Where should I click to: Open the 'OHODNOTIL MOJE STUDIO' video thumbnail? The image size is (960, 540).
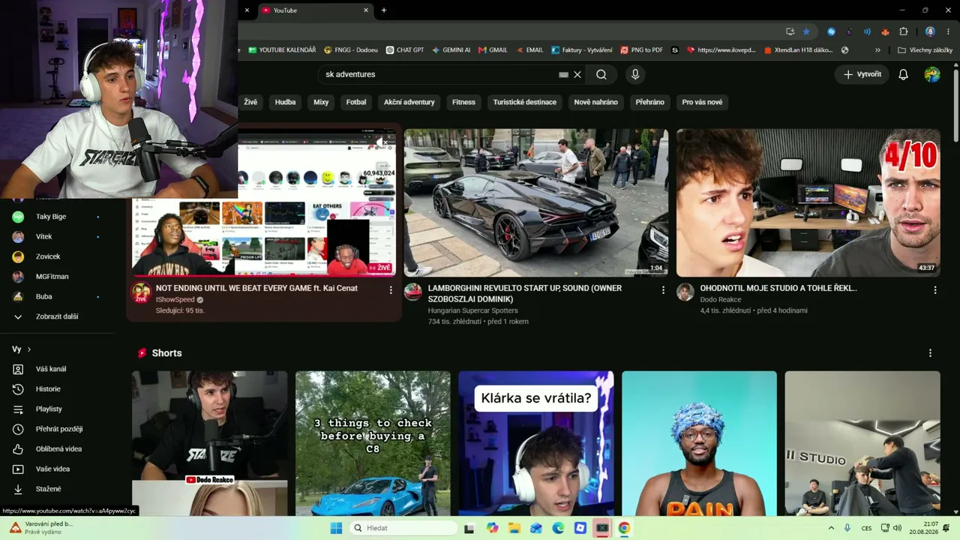tap(808, 202)
